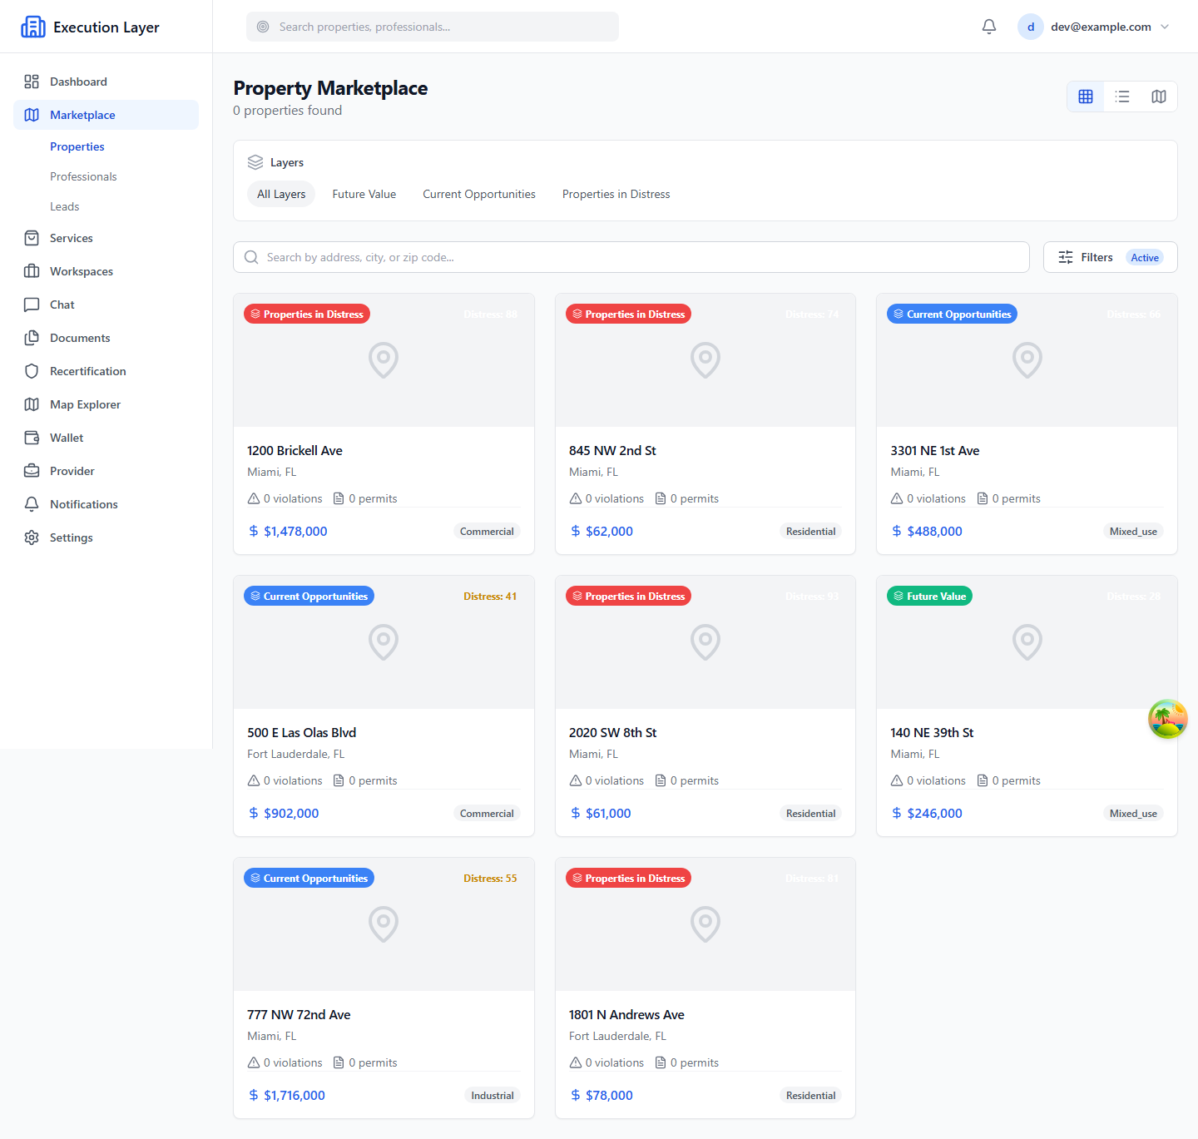This screenshot has width=1198, height=1139.
Task: Open the Filters panel button
Action: (x=1110, y=257)
